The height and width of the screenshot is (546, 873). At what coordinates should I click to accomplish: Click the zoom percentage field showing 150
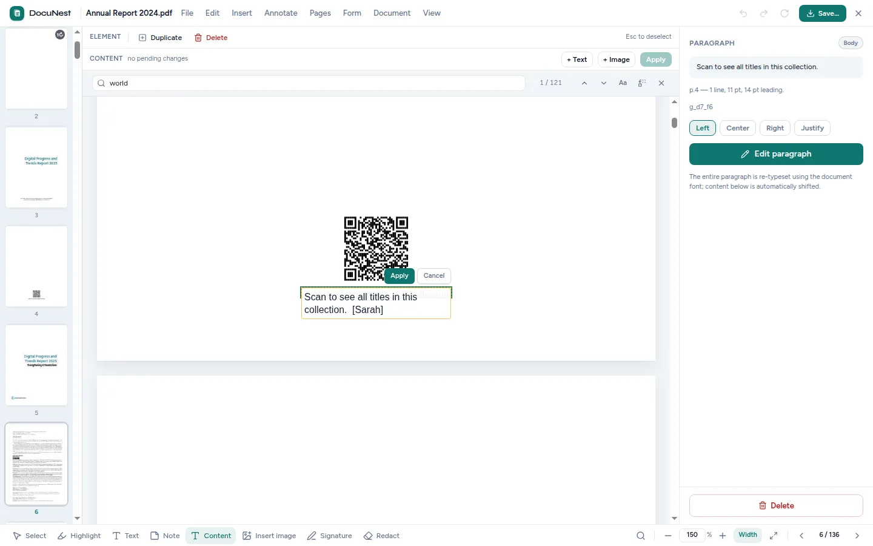point(692,535)
